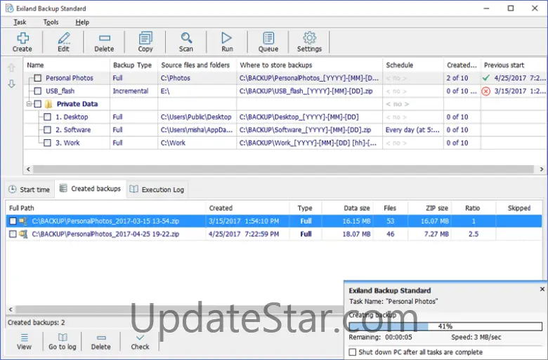Click zip icon of PersonalPhotos_2017-03-15 backup
The image size is (548, 360).
tap(23, 221)
